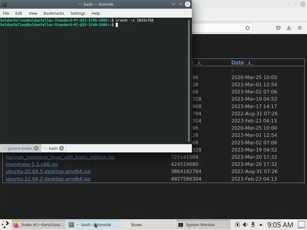Viewport: 307px width, 230px height.
Task: Click the file size 725141504
Action: click(x=184, y=157)
